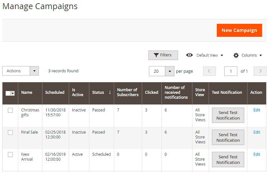Image resolution: width=269 pixels, height=174 pixels.
Task: Expand the per page count dropdown
Action: (169, 71)
